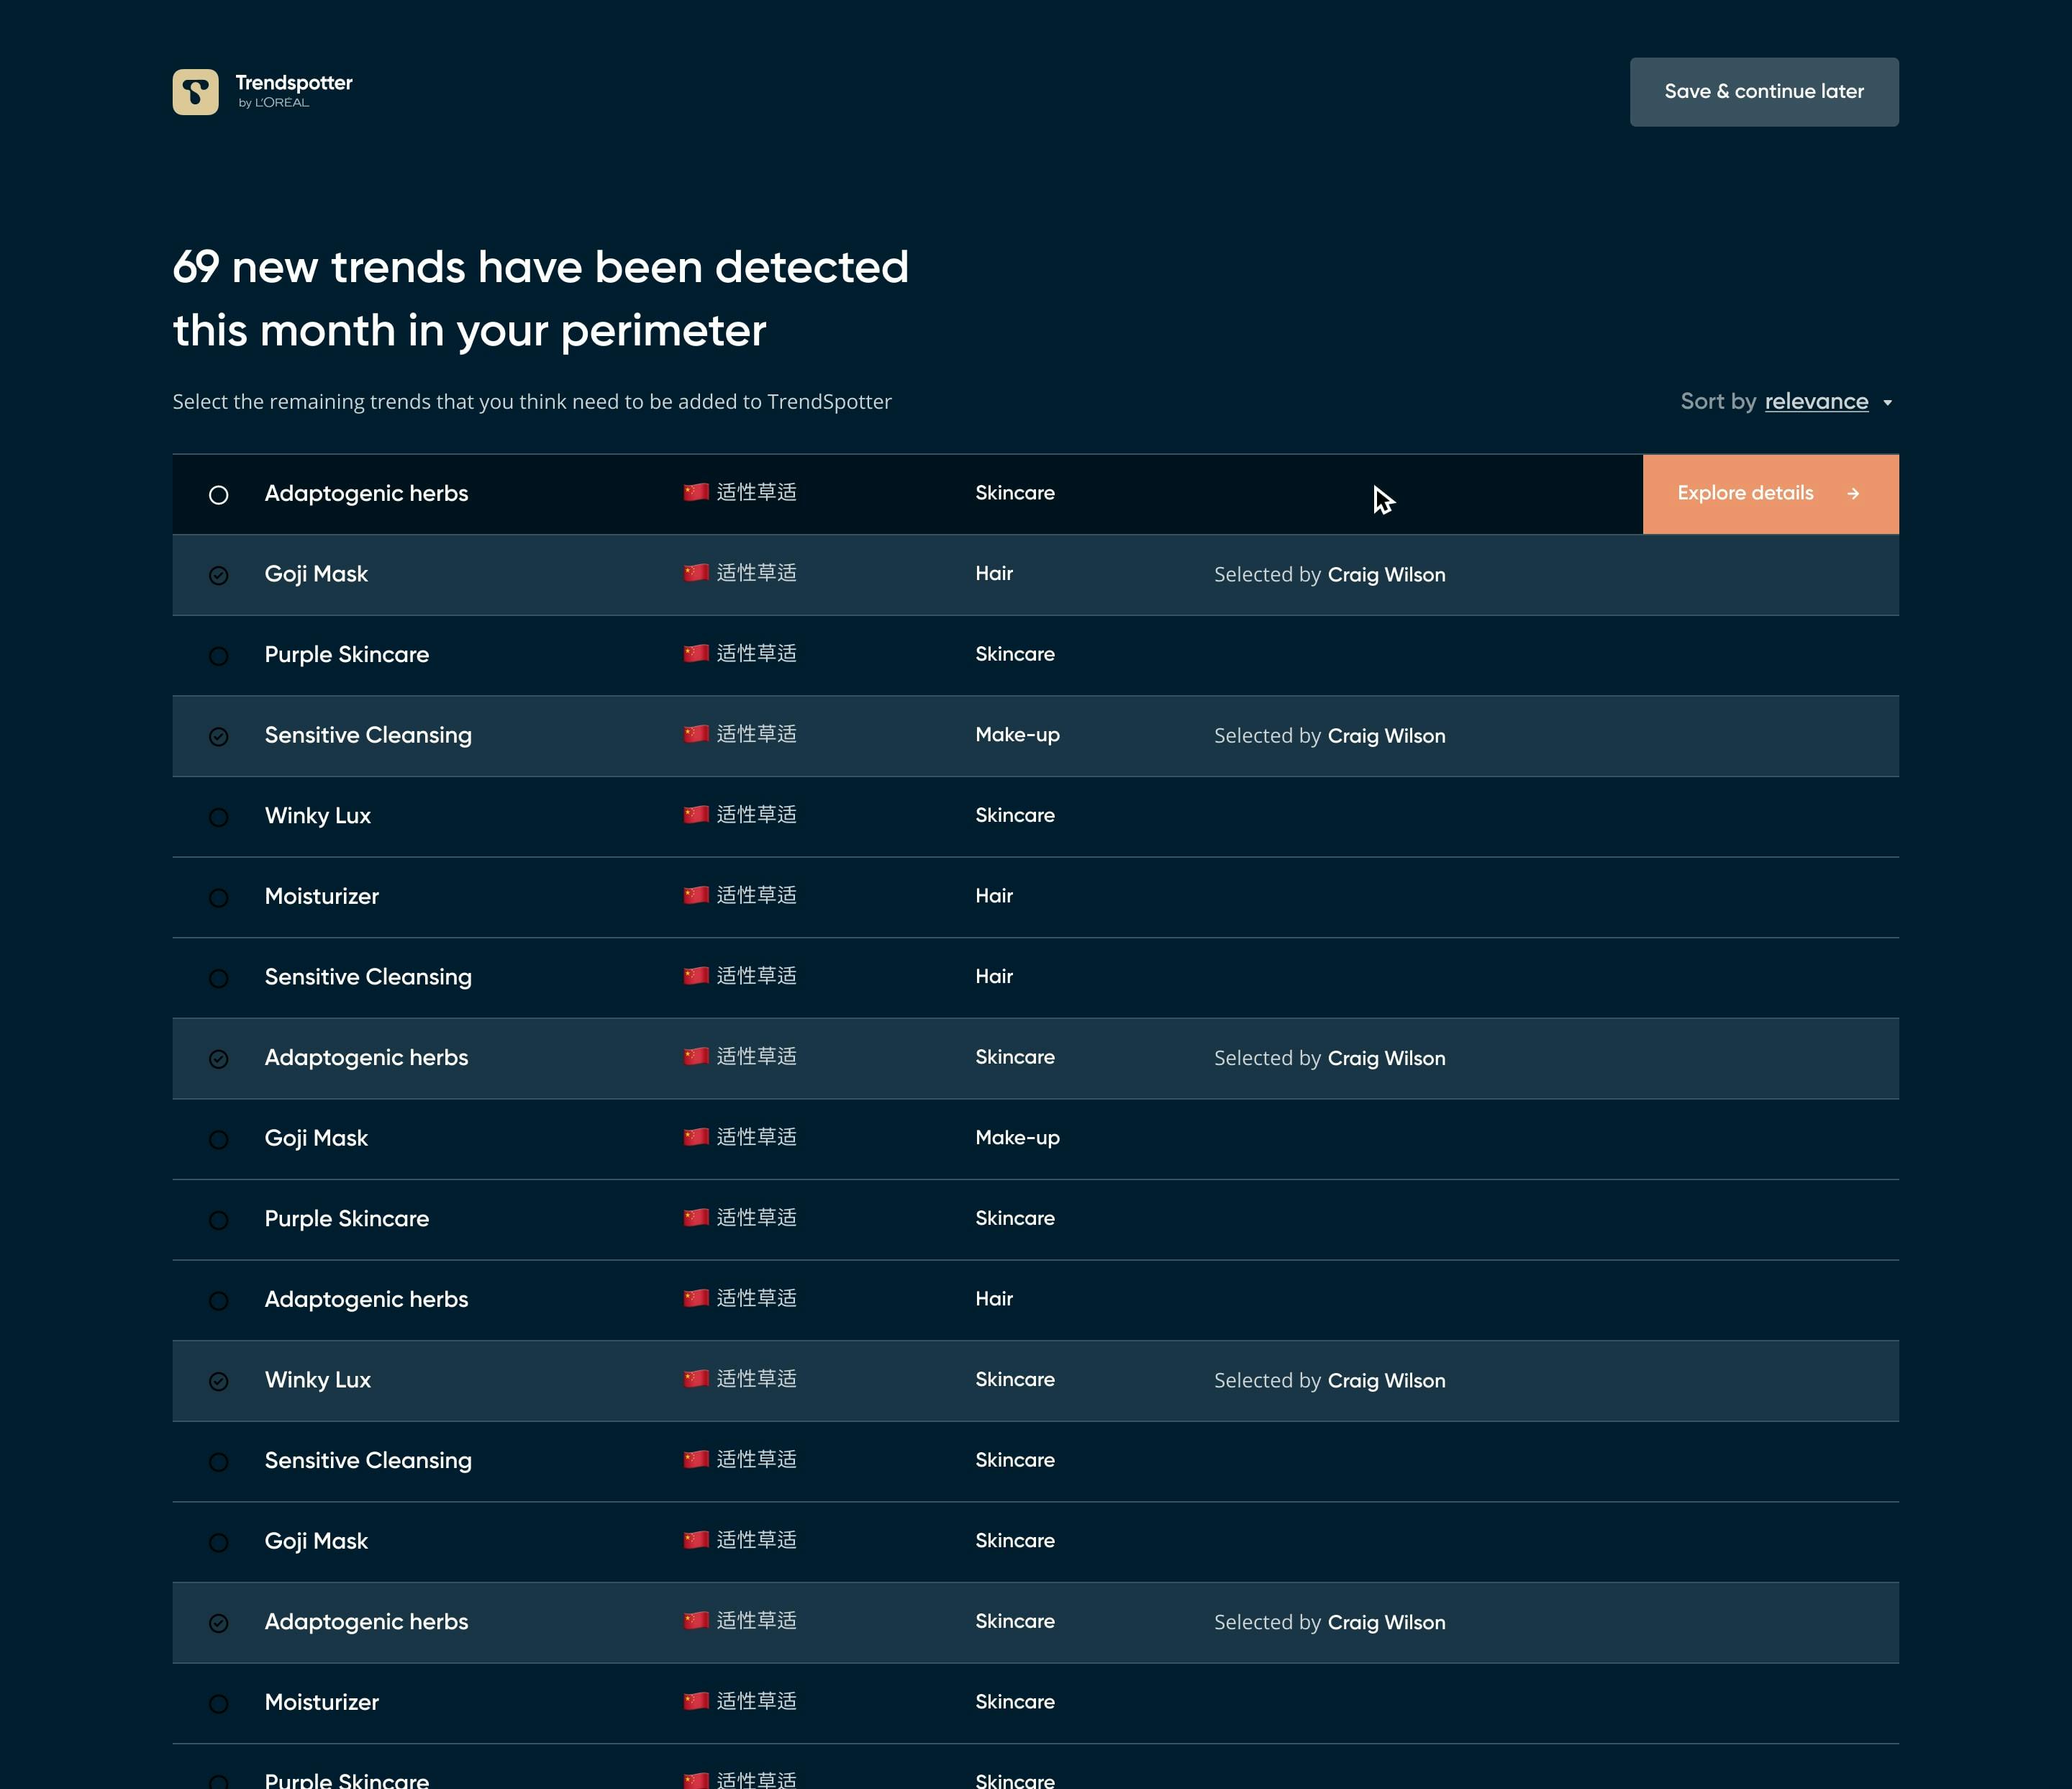The image size is (2072, 1789).
Task: Open Craig Wilson link in Winky Lux row
Action: coord(1386,1381)
